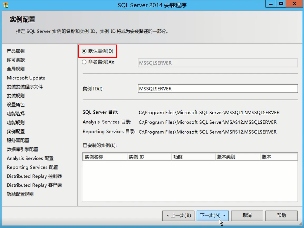Click the MSSQL12.MSSQLSERVER directory path text
Screen dimensions: 304x228
pos(209,113)
